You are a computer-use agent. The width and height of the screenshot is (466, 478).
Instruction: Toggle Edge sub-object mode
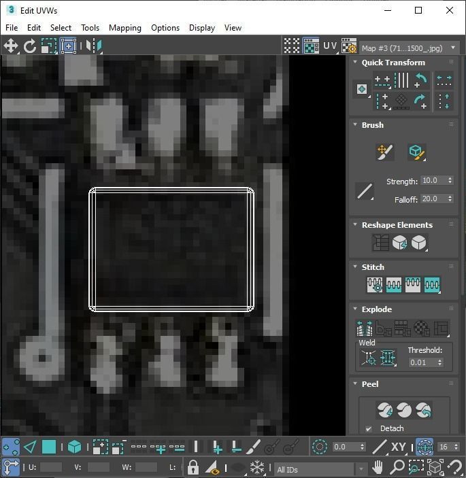pyautogui.click(x=30, y=447)
